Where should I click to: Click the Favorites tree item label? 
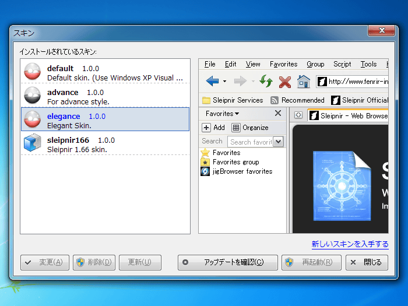click(x=226, y=153)
